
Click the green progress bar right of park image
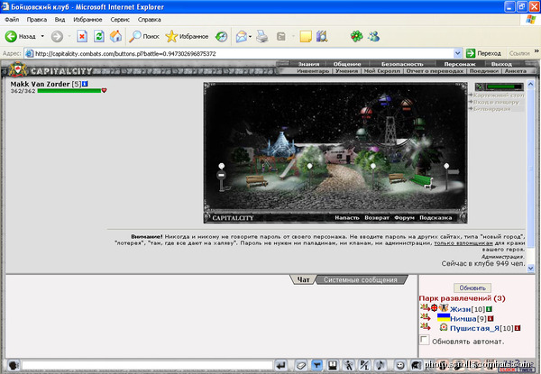click(504, 87)
